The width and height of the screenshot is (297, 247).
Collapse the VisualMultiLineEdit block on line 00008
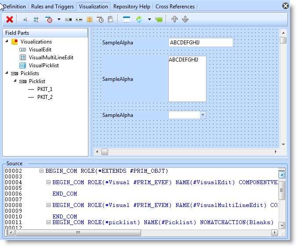coord(48,205)
